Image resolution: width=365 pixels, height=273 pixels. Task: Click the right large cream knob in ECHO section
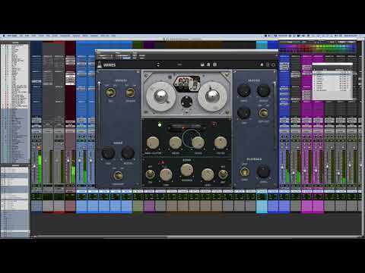tap(208, 174)
